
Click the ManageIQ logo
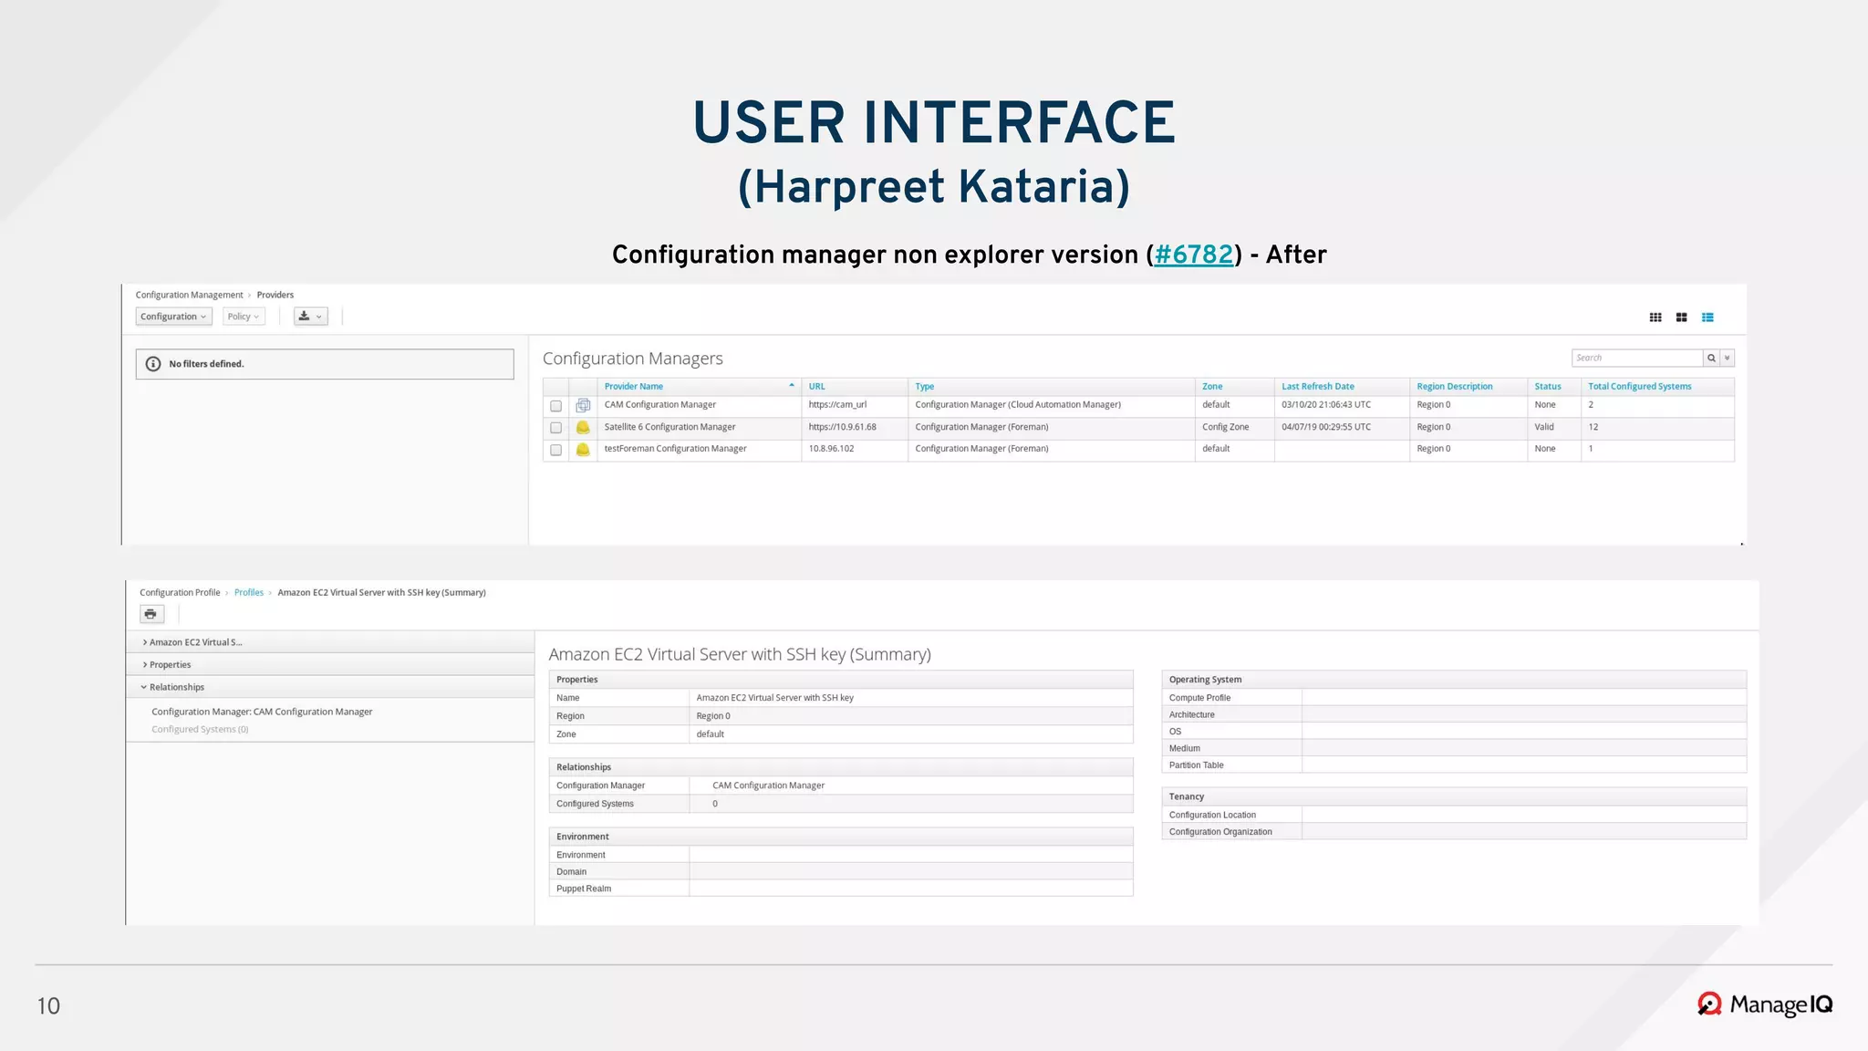1765,1004
